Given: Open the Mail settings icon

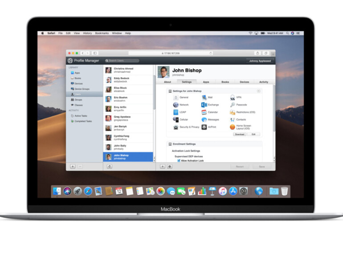Looking at the screenshot, I should point(204,97).
